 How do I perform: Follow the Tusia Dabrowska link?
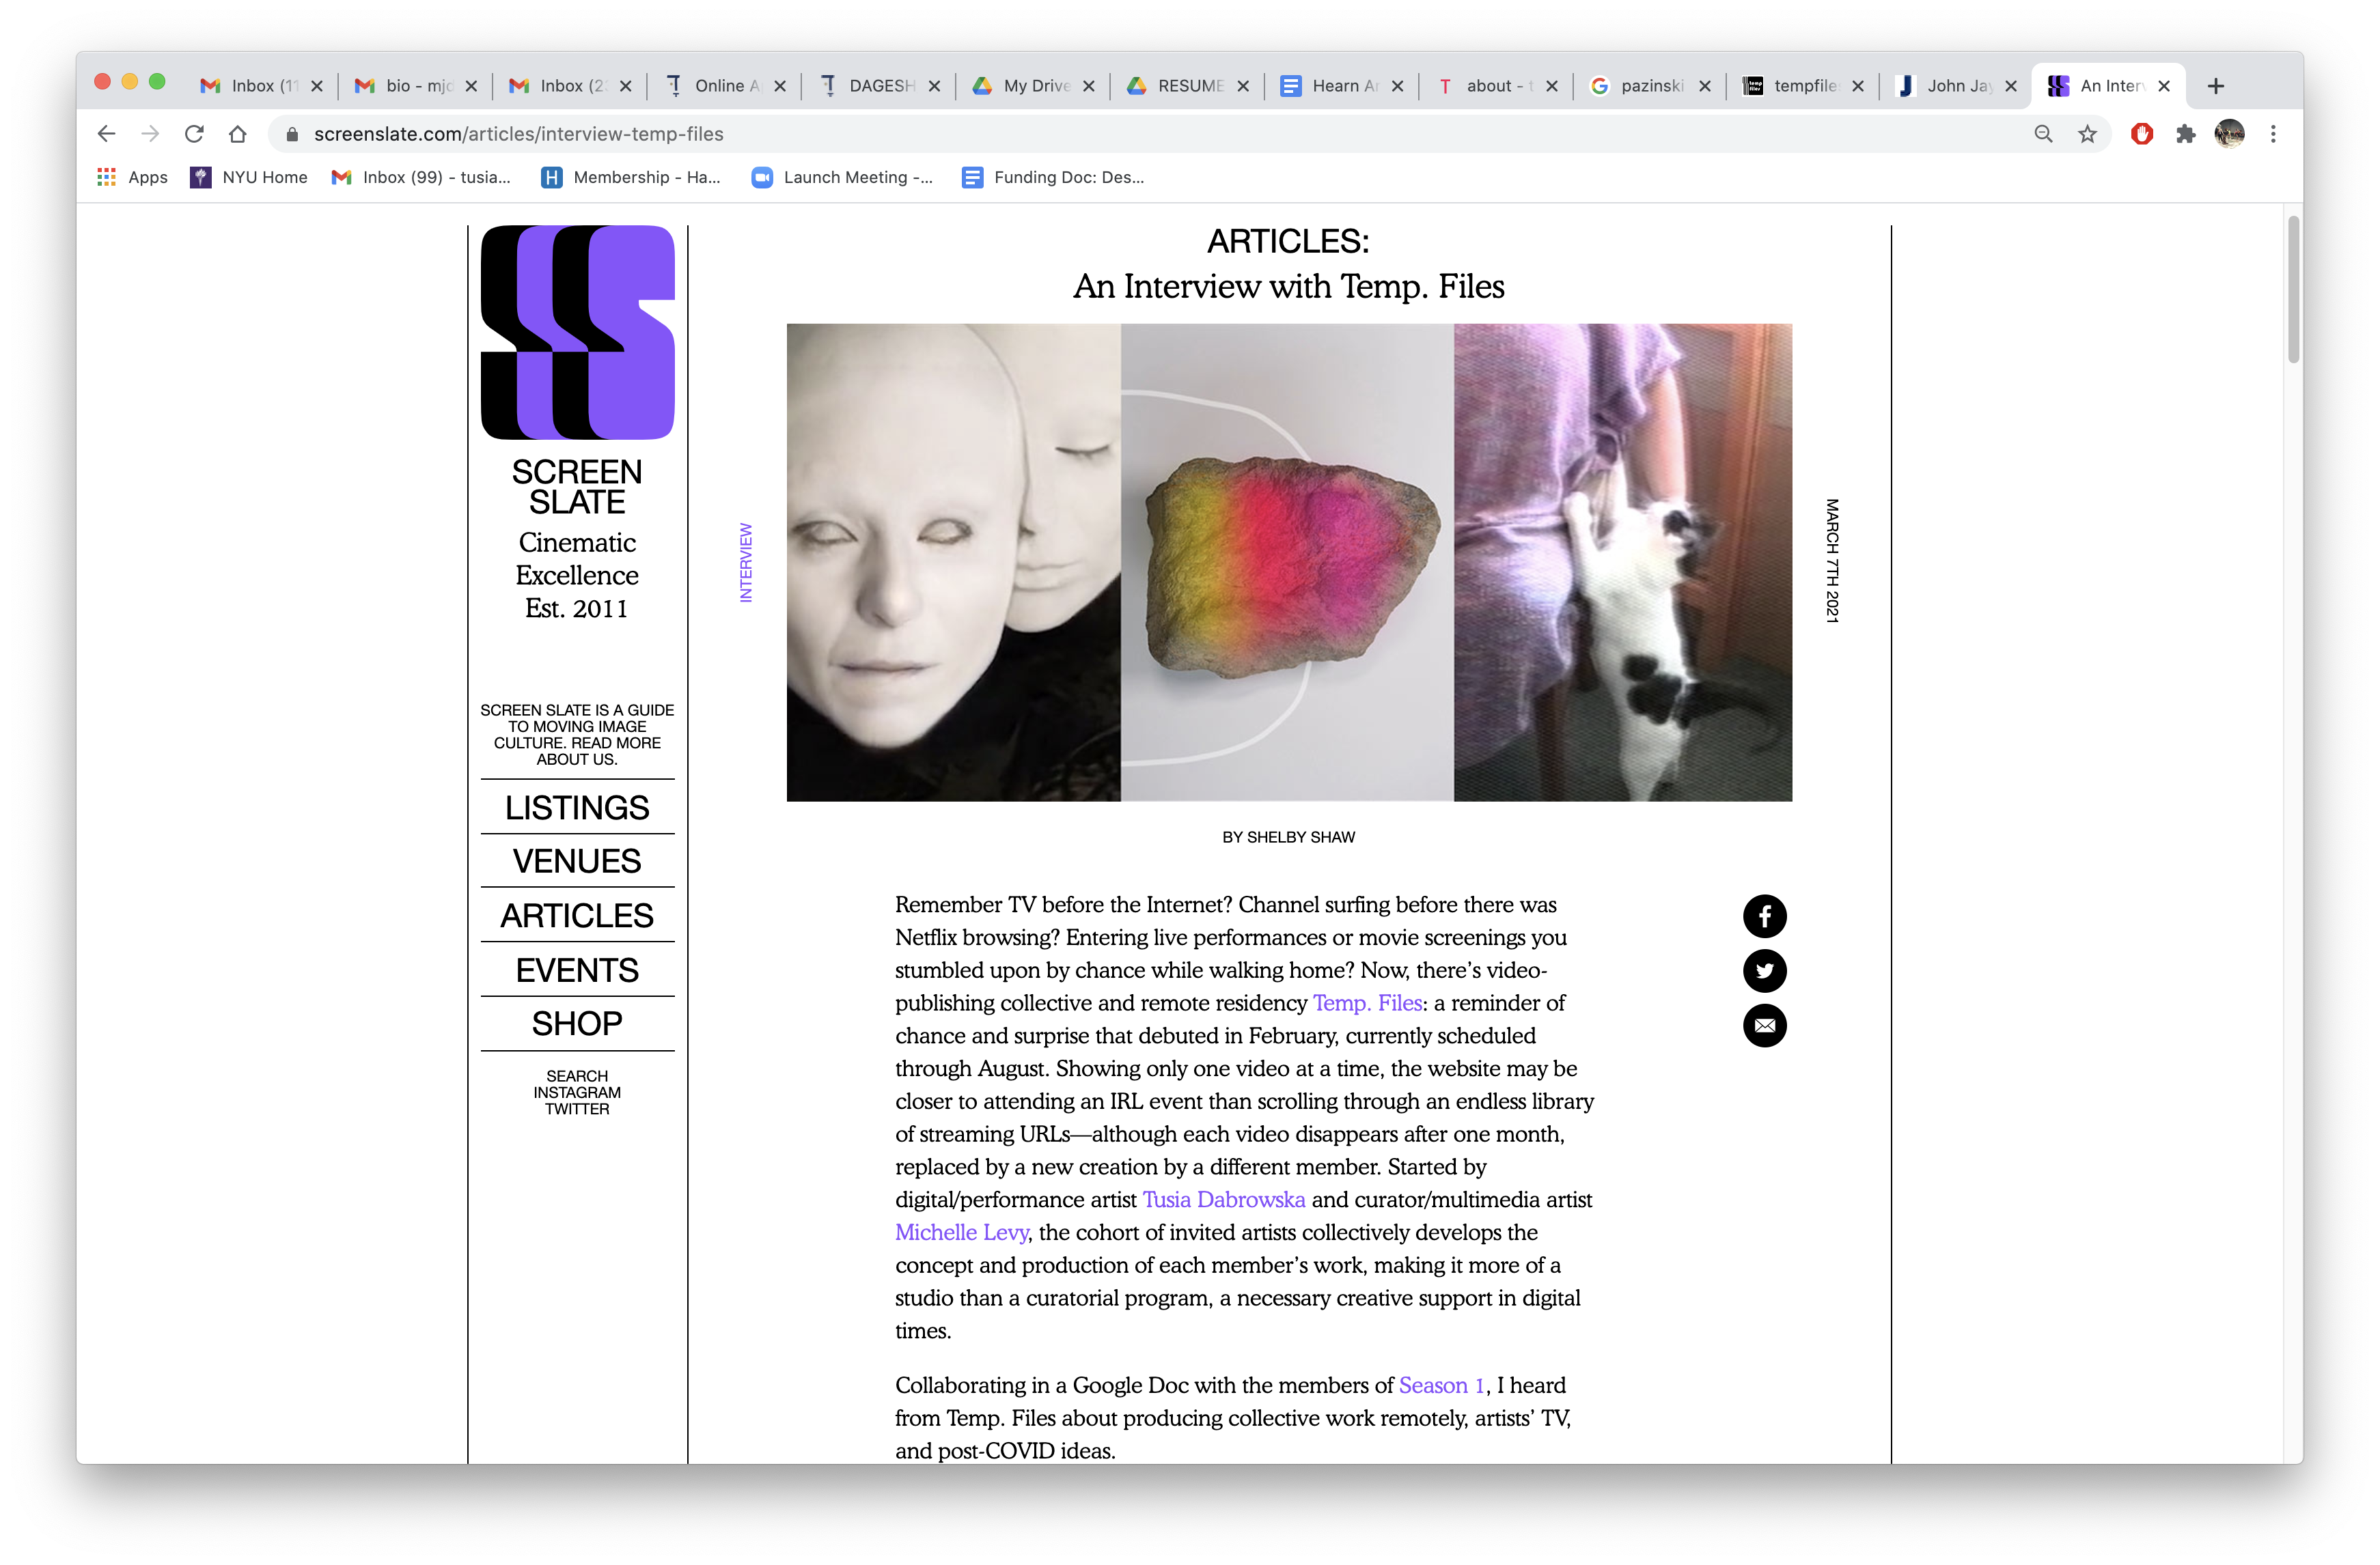[1223, 1199]
